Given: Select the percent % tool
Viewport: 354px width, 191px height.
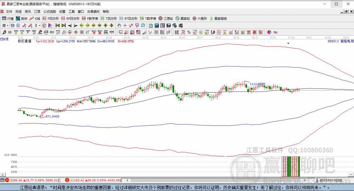Looking at the screenshot, I should coord(189,32).
